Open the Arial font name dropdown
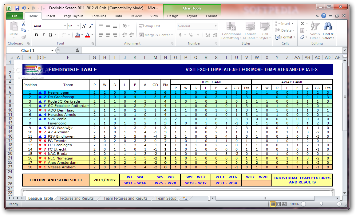This screenshot has width=356, height=216. [65, 26]
